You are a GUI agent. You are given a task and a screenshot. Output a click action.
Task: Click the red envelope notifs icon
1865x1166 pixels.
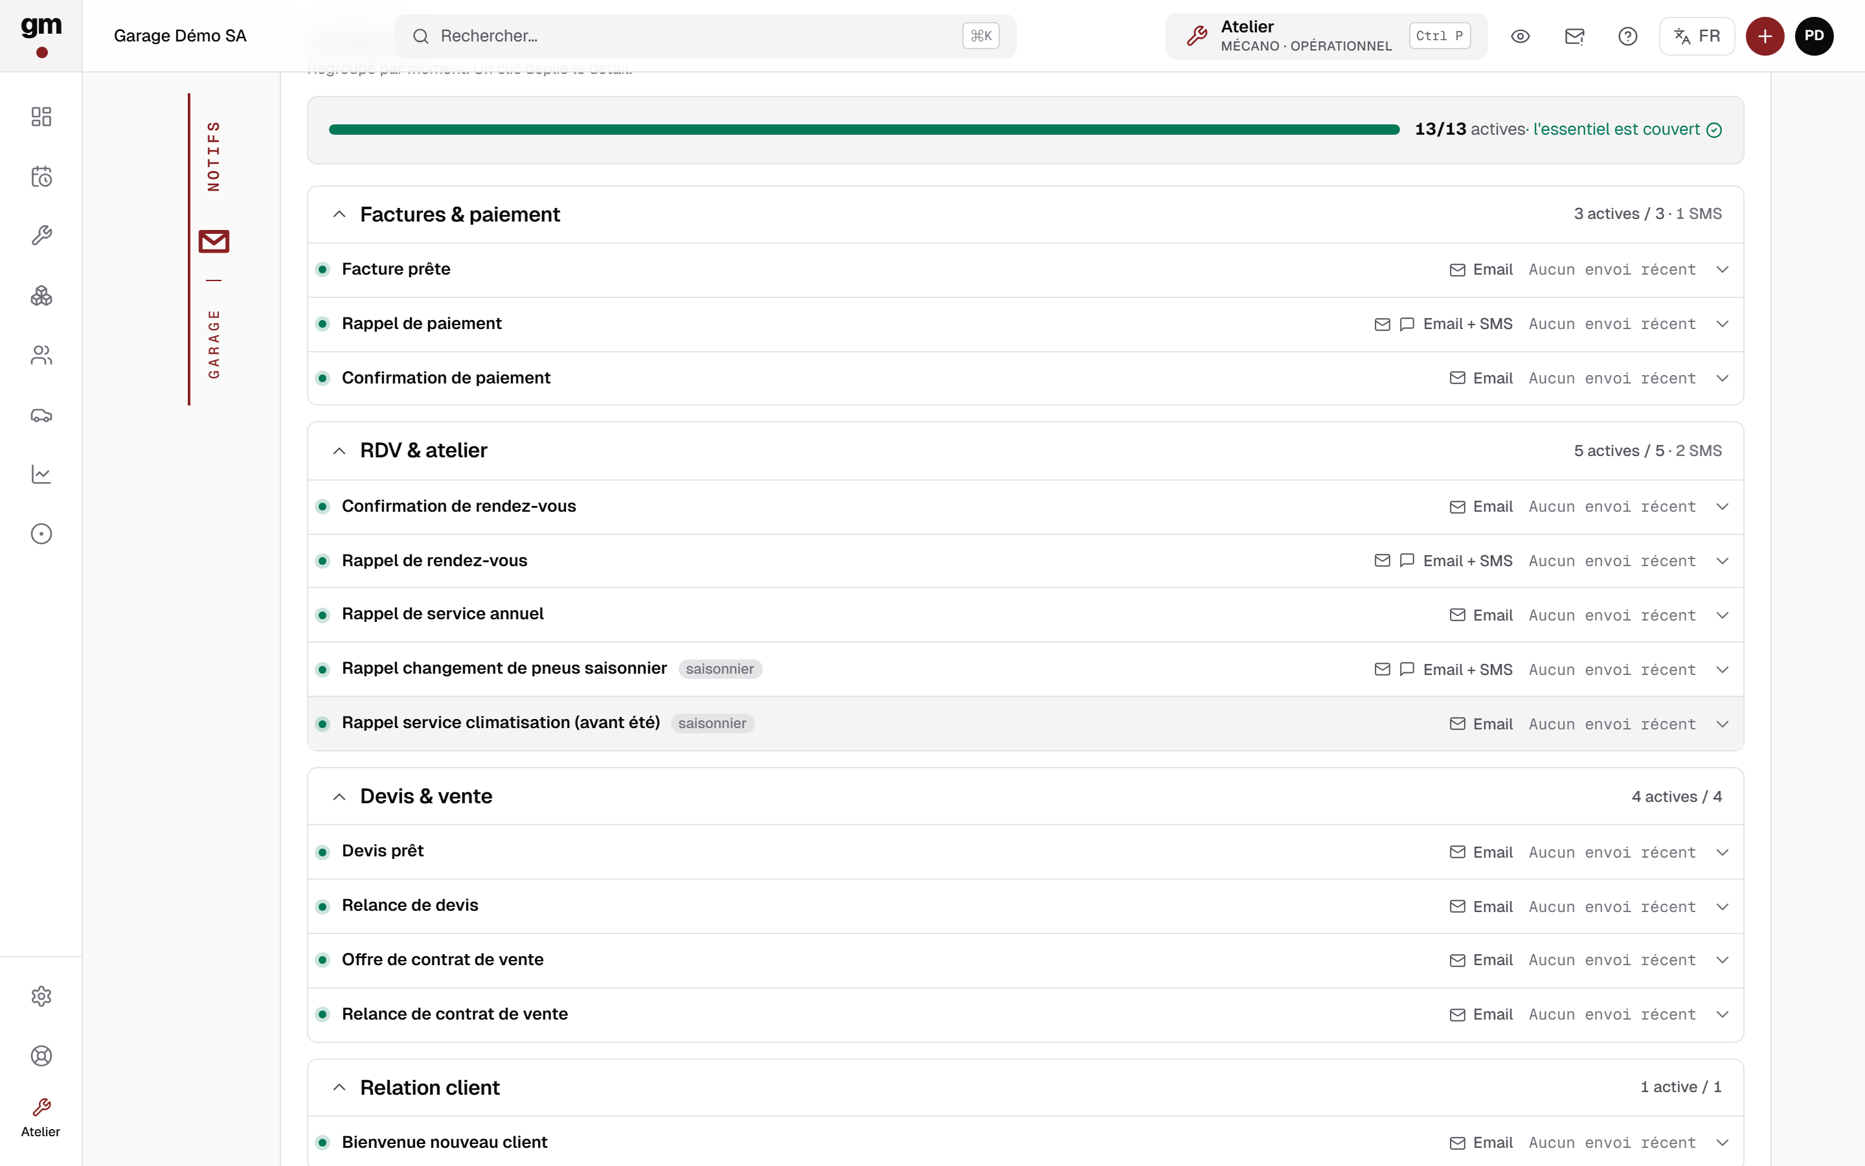coord(214,242)
